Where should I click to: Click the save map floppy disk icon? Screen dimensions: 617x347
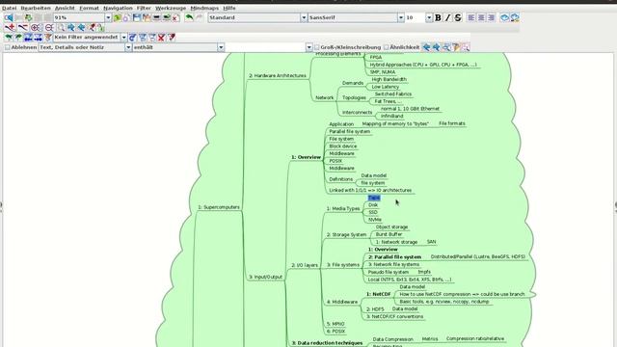[x=137, y=17]
